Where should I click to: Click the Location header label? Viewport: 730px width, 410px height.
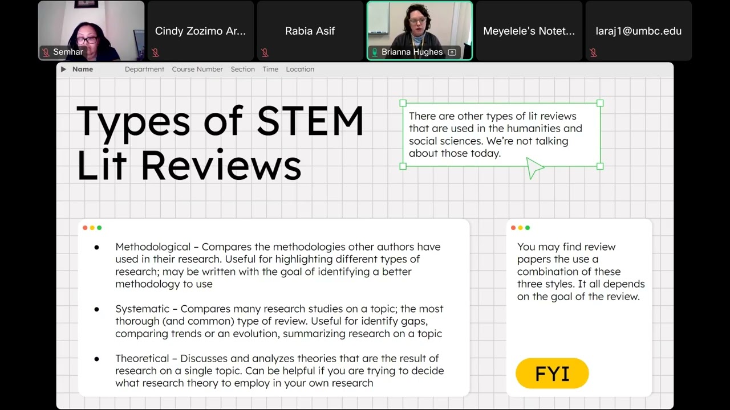(300, 69)
